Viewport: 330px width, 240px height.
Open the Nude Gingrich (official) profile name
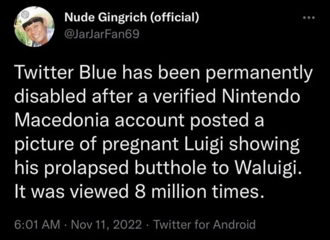click(x=131, y=17)
